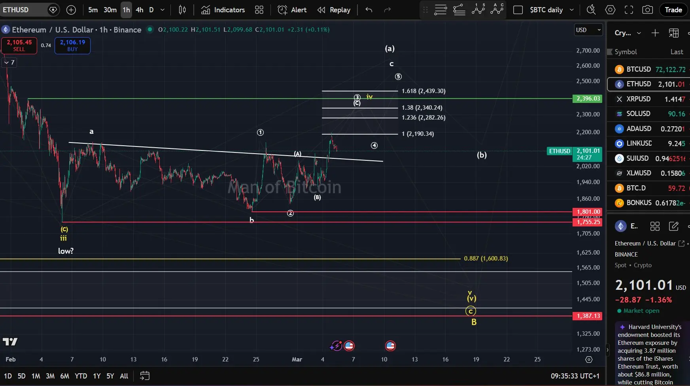690x386 pixels.
Task: Select the 5m timeframe
Action: [93, 10]
